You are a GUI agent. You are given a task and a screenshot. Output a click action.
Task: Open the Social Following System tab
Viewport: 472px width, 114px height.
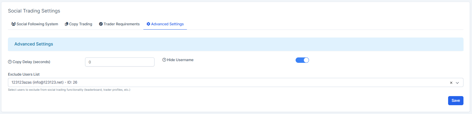pyautogui.click(x=34, y=24)
